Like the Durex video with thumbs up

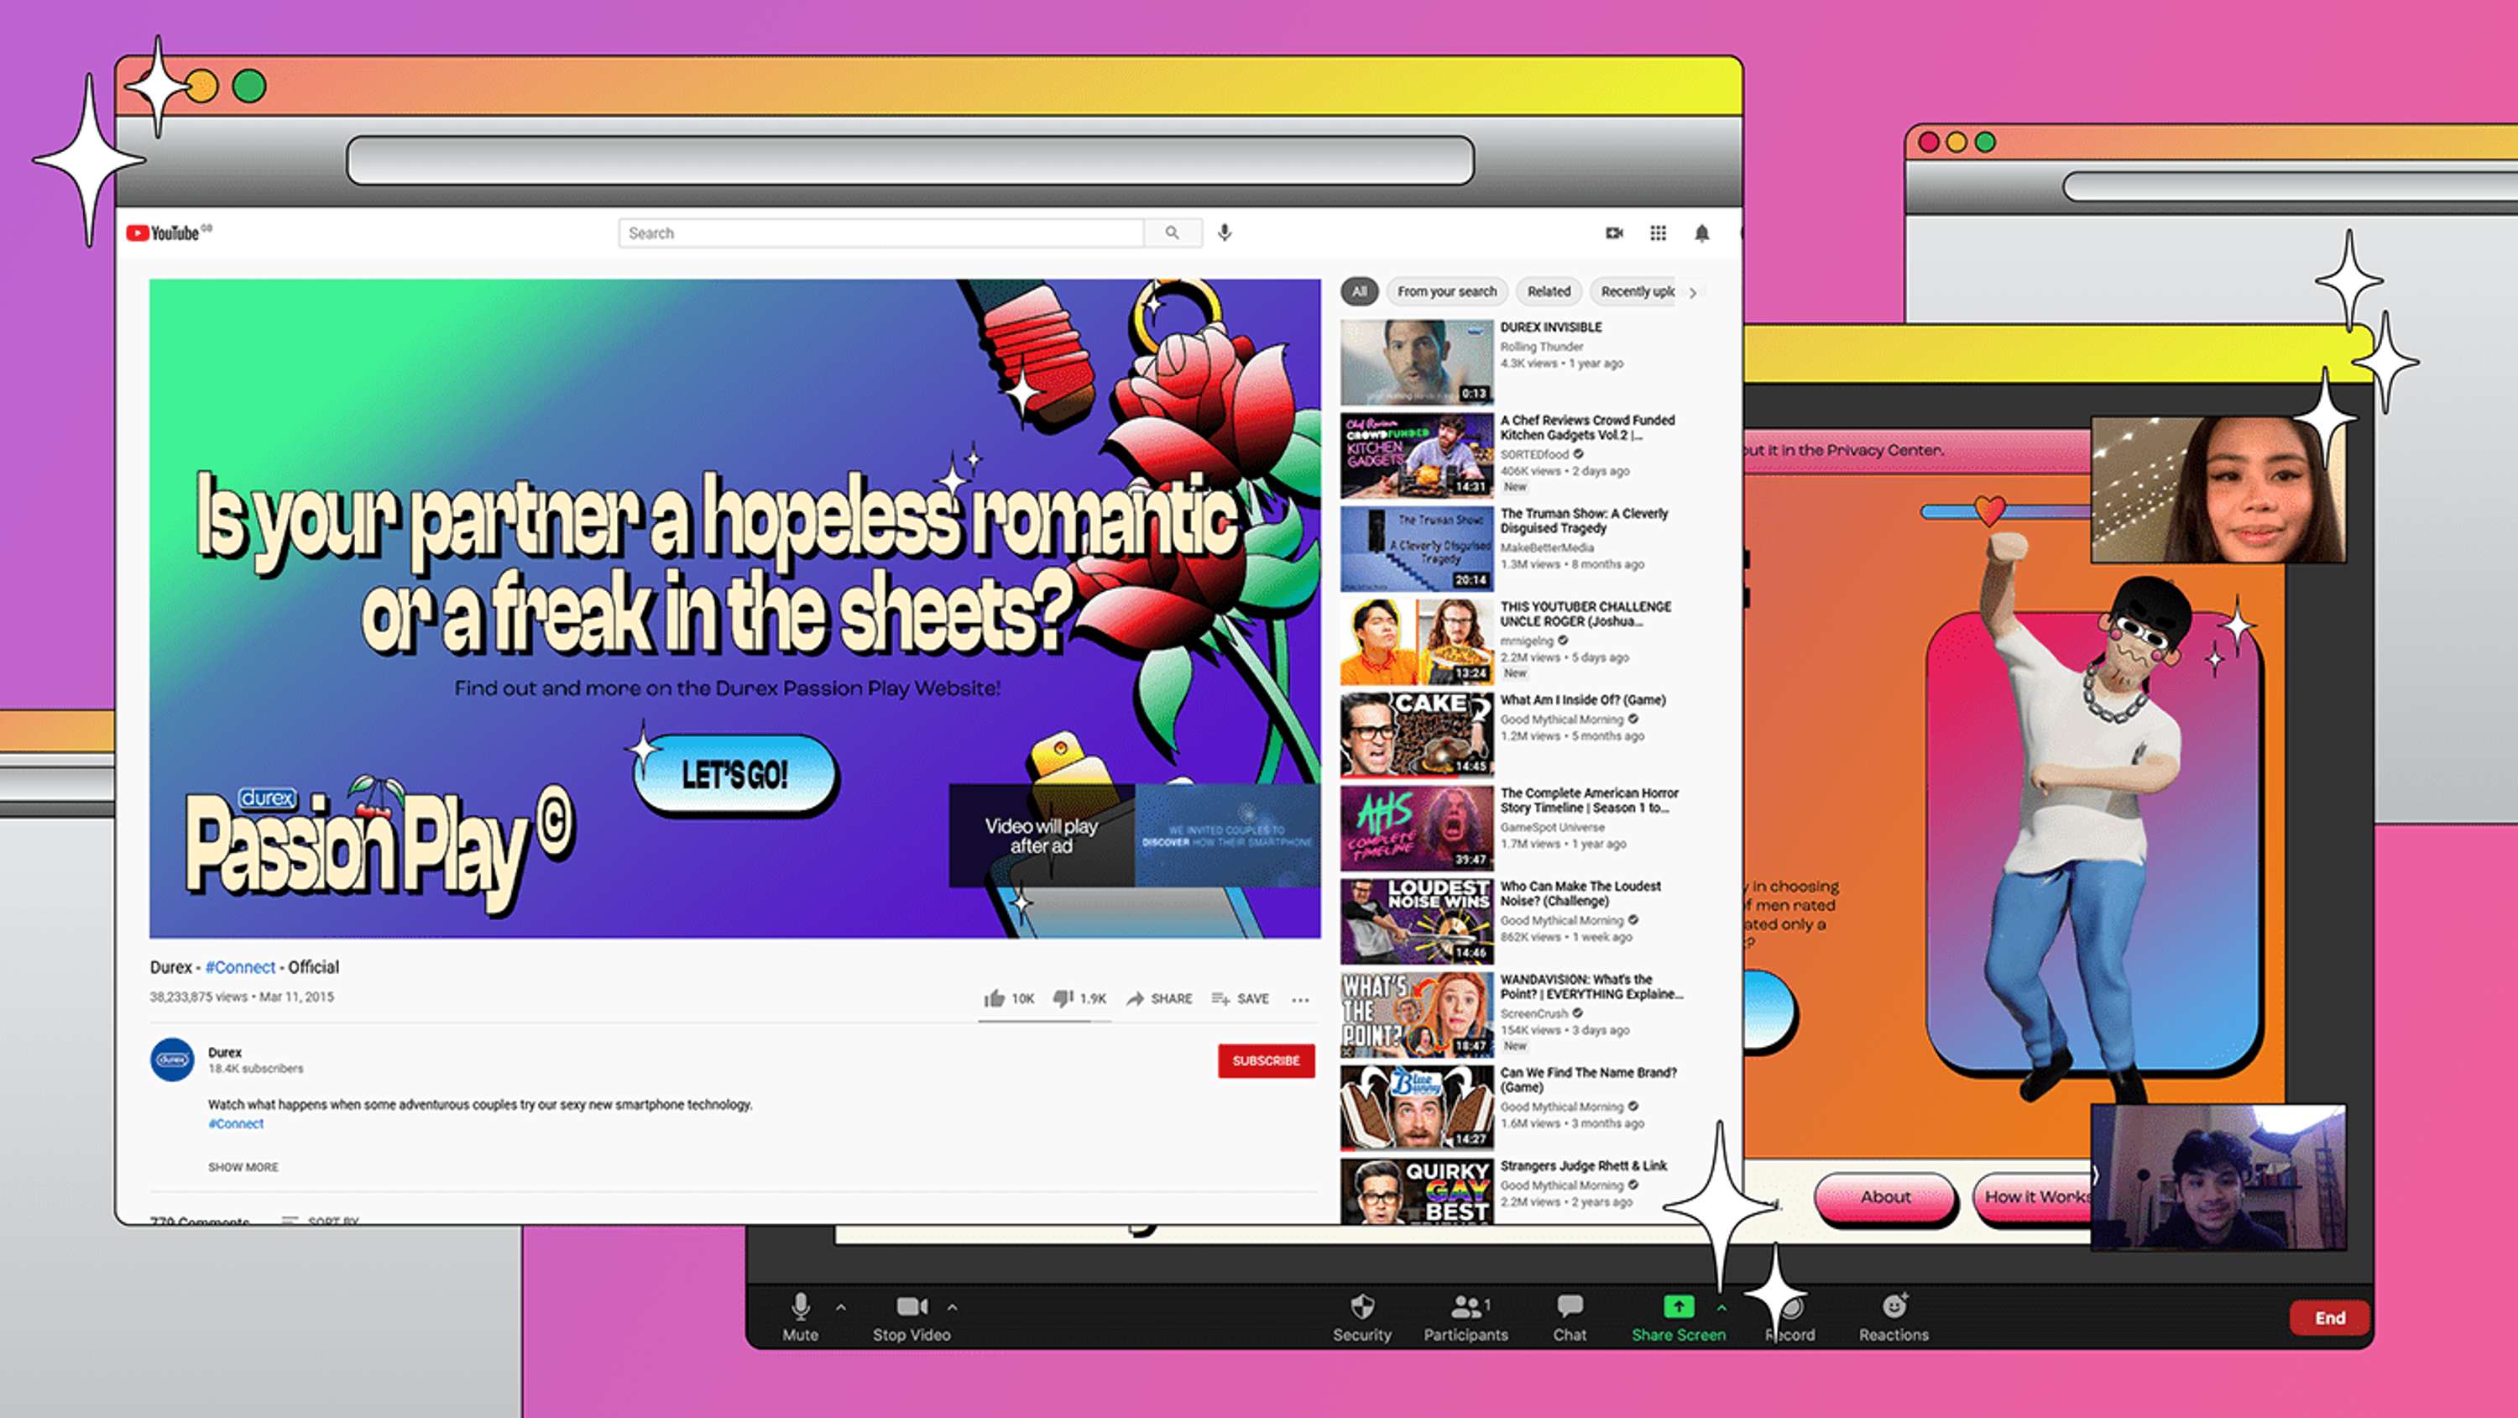click(1008, 998)
